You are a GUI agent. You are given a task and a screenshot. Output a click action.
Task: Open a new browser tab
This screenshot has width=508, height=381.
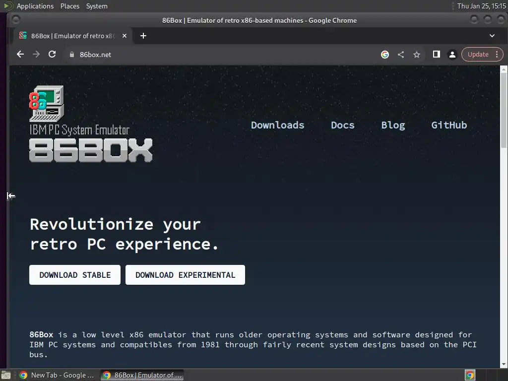pos(143,36)
